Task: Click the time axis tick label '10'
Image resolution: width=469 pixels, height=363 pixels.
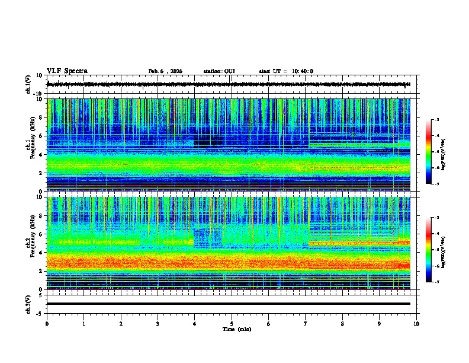Action: pyautogui.click(x=416, y=324)
